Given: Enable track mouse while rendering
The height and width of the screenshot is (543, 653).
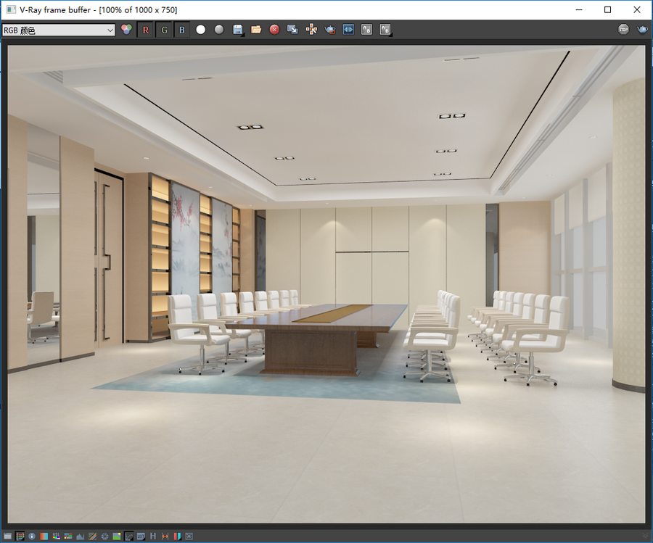Looking at the screenshot, I should click(x=311, y=30).
